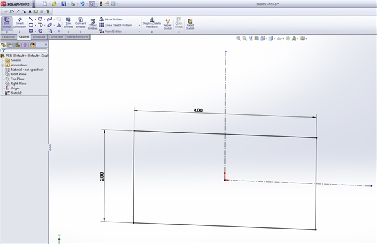Open the Repair Sketch tool
This screenshot has width=377, height=244.
167,24
